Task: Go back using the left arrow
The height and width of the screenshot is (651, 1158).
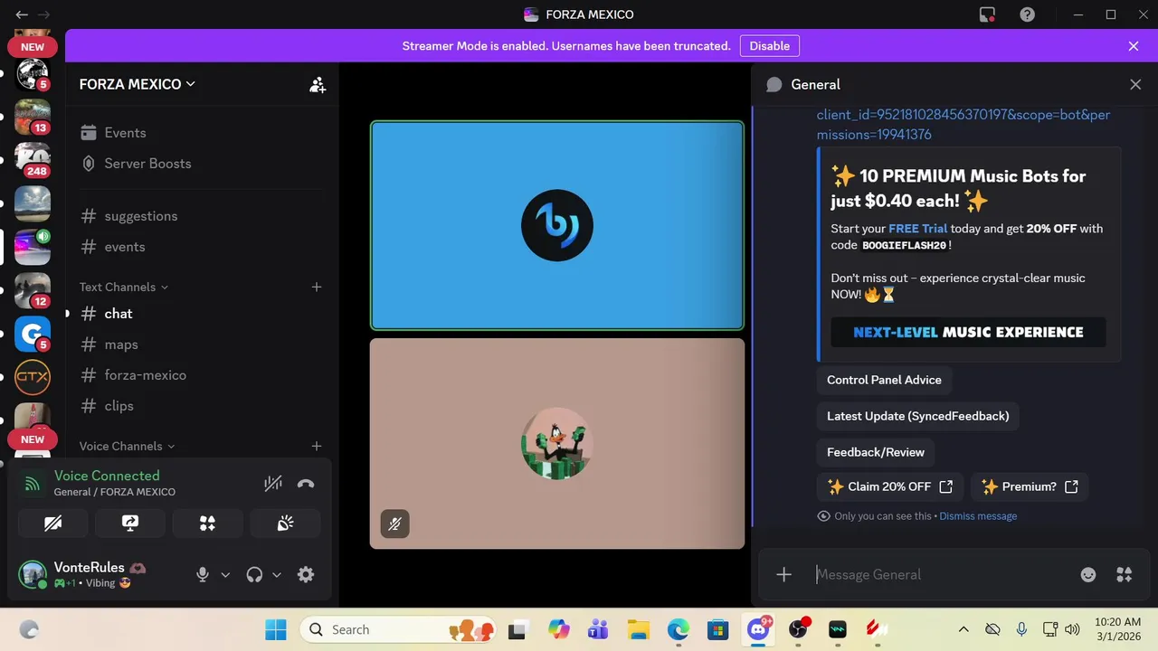Action: tap(22, 14)
